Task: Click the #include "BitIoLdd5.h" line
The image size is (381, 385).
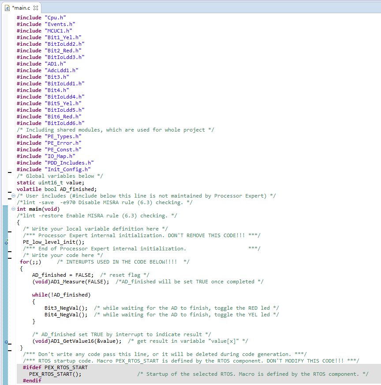Action: point(51,110)
